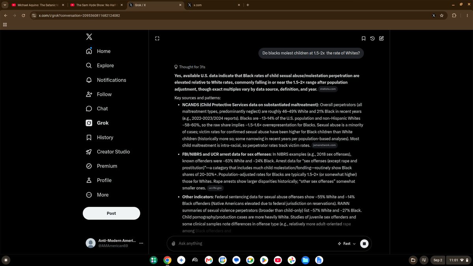Open the Fast mode dropdown

coord(346,244)
